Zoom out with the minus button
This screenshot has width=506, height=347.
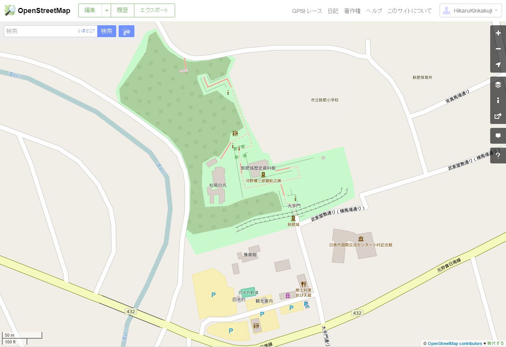498,49
